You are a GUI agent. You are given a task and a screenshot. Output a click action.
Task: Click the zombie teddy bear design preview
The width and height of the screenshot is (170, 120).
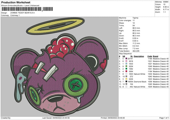point(59,67)
